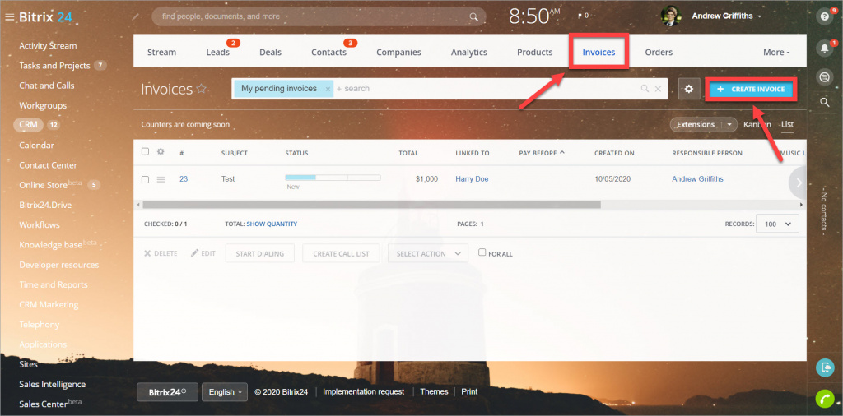This screenshot has height=416, width=843.
Task: Click the Extensions button
Action: pos(696,124)
